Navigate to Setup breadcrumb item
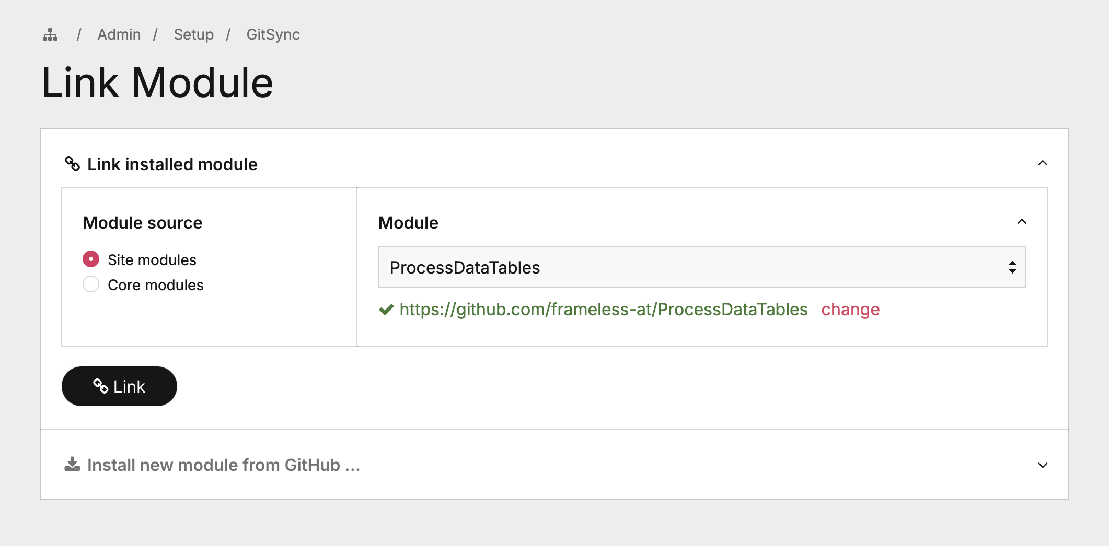This screenshot has width=1109, height=546. [x=193, y=34]
